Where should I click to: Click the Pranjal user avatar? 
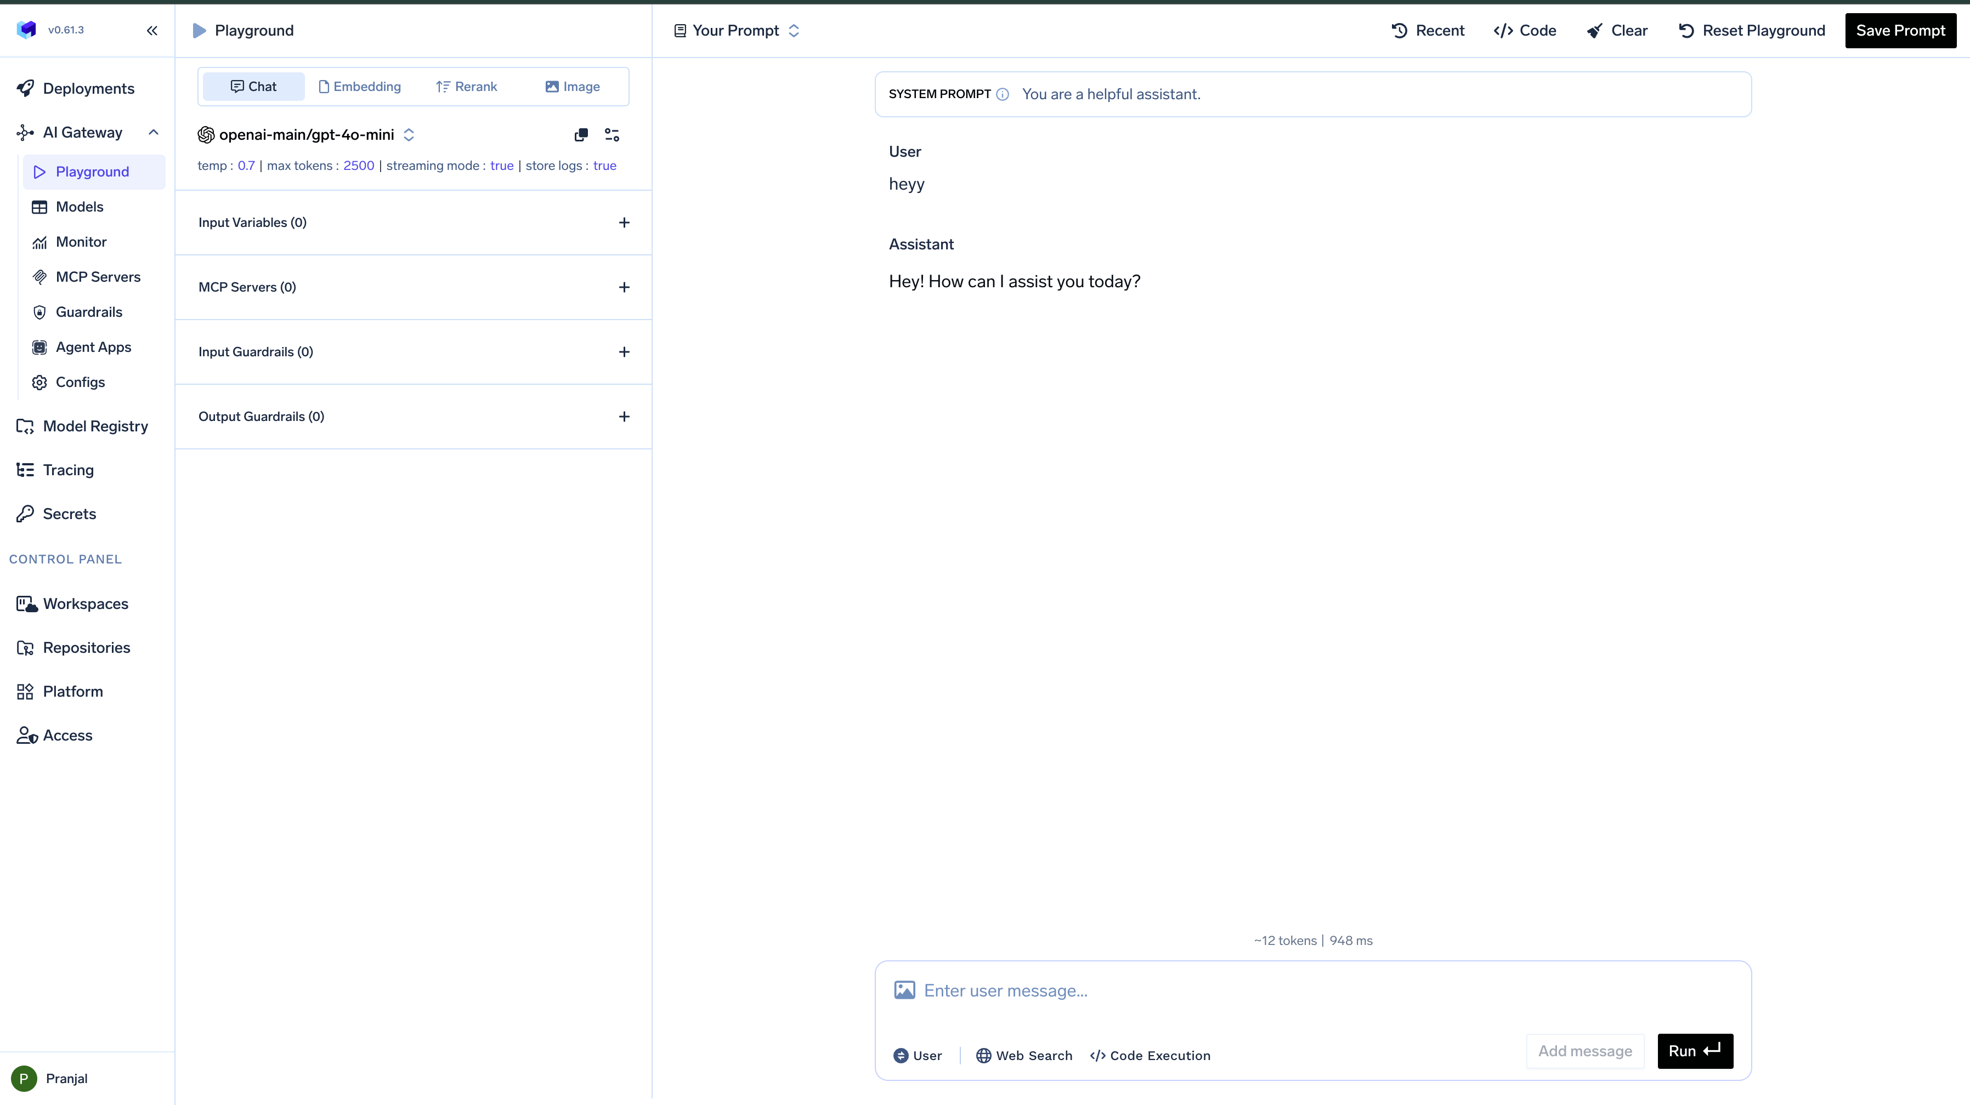[24, 1079]
